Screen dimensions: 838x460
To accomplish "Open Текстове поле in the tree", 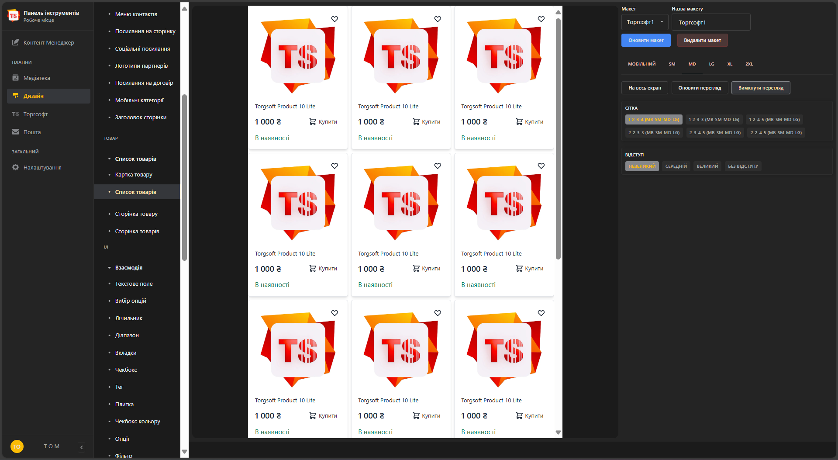I will 134,284.
